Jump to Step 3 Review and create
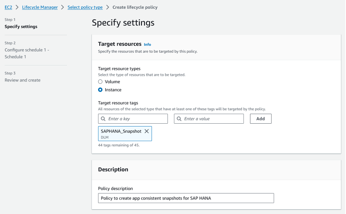Image resolution: width=346 pixels, height=214 pixels. tap(22, 80)
